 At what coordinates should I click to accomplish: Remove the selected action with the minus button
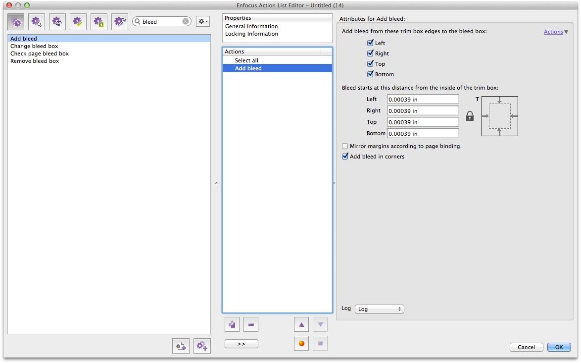251,325
